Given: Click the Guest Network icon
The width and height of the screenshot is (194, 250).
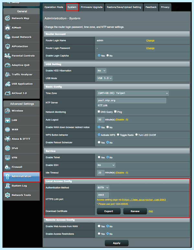Looking at the screenshot, I should tap(7, 37).
